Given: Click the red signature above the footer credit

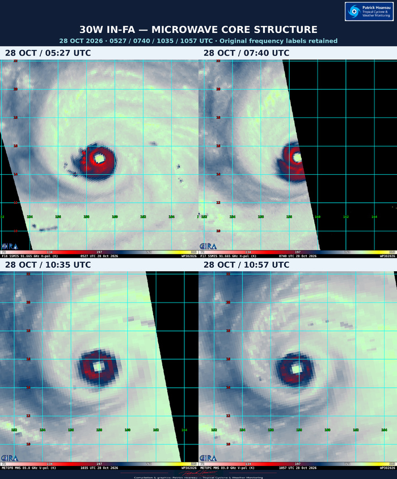Looking at the screenshot, I should (198, 473).
